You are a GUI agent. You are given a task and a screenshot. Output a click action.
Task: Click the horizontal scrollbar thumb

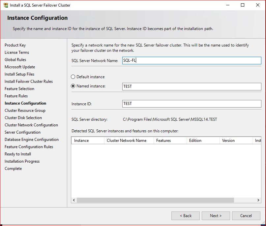pos(155,200)
